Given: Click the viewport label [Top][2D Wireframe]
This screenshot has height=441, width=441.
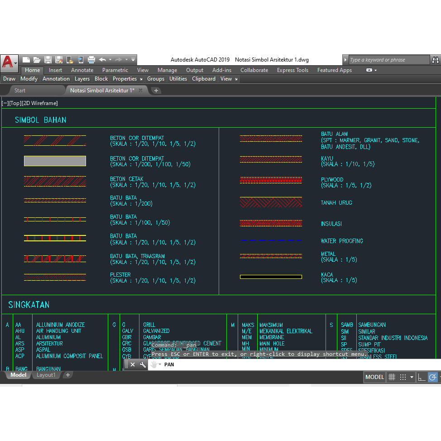Looking at the screenshot, I should click(33, 103).
